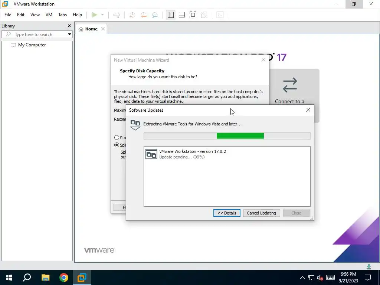This screenshot has width=380, height=285.
Task: Click the Send Ctrl+Alt+Del toolbar icon
Action: coord(117,15)
